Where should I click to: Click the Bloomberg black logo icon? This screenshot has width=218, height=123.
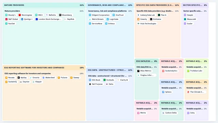[x=60, y=15]
